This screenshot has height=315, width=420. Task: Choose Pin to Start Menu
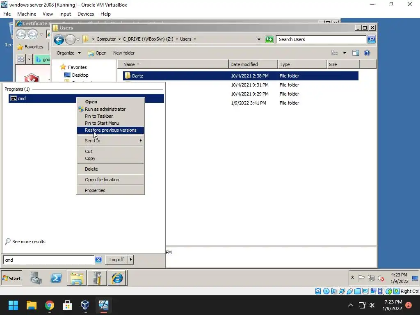coord(111,123)
